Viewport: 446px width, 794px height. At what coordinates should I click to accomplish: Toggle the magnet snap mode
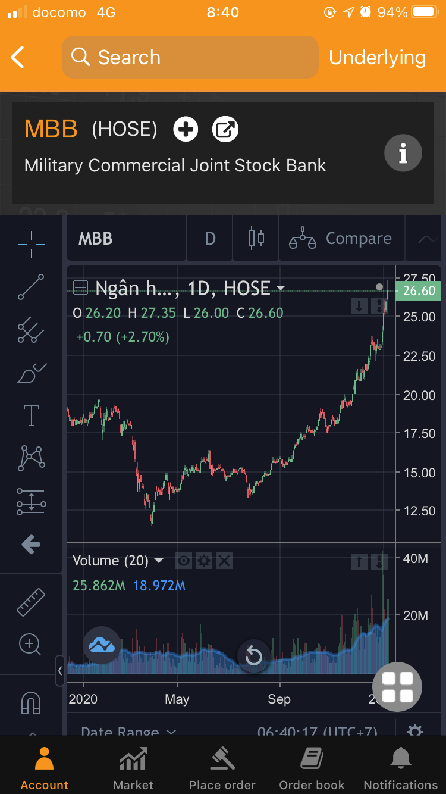click(x=31, y=702)
